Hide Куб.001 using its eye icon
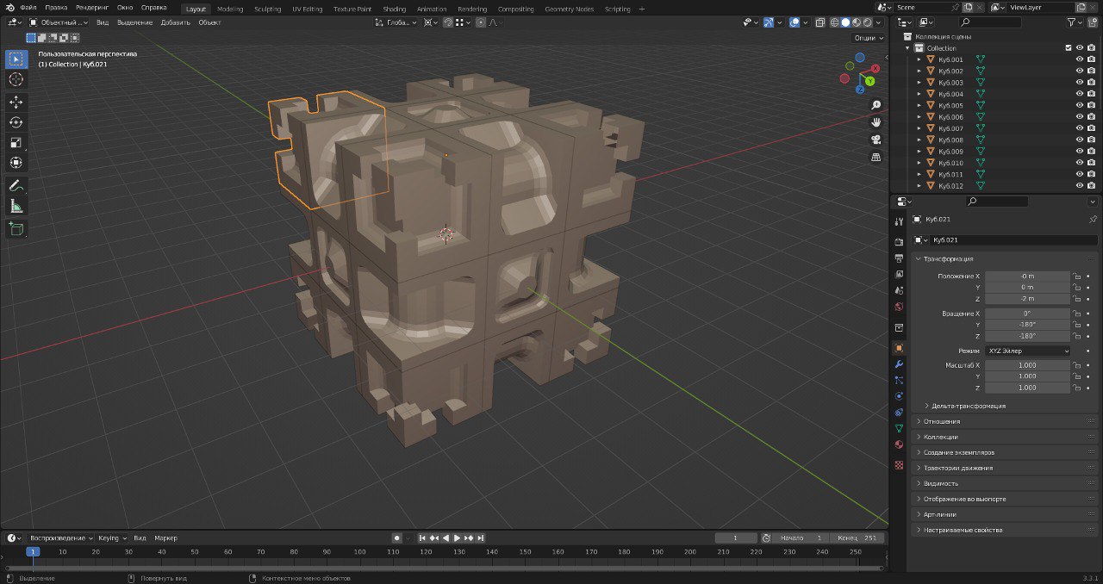The image size is (1103, 584). point(1079,59)
